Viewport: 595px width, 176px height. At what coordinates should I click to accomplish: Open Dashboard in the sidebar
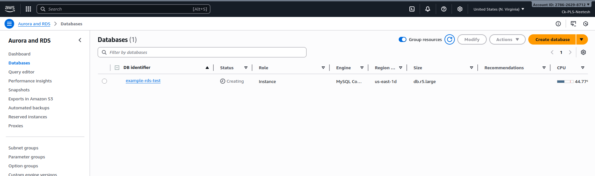click(19, 54)
